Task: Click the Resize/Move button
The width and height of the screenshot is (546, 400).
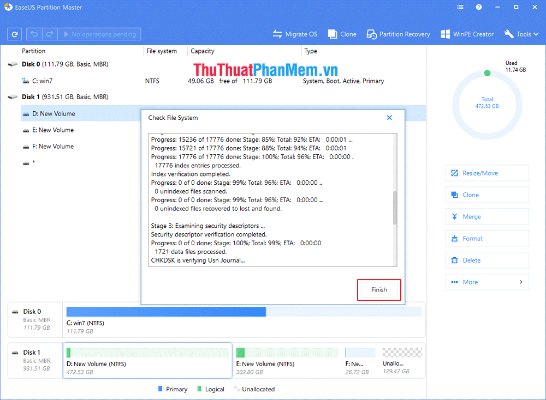Action: (487, 173)
